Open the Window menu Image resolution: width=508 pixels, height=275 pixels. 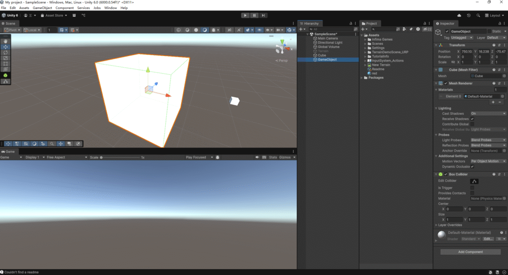[x=111, y=8]
